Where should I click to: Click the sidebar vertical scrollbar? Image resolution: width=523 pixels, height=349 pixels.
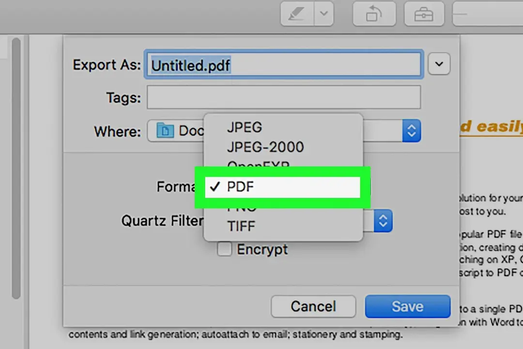tap(16, 169)
